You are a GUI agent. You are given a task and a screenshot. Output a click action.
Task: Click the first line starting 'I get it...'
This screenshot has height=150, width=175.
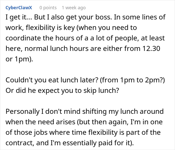(x=85, y=17)
